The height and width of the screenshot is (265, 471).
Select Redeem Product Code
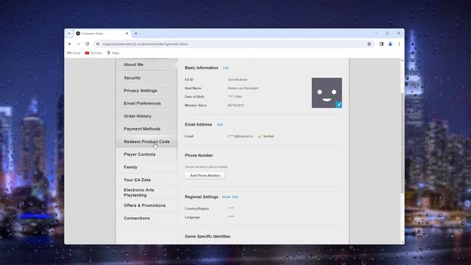146,141
